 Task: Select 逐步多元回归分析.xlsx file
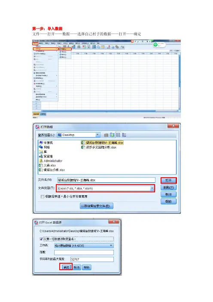[x=99, y=147]
